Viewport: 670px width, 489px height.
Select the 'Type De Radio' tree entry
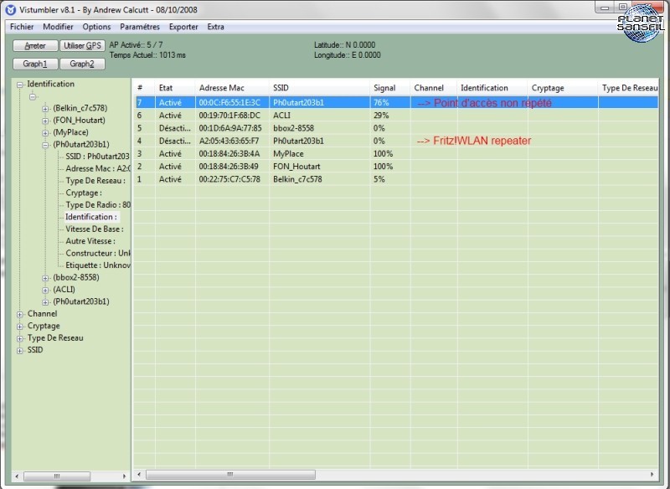[98, 204]
